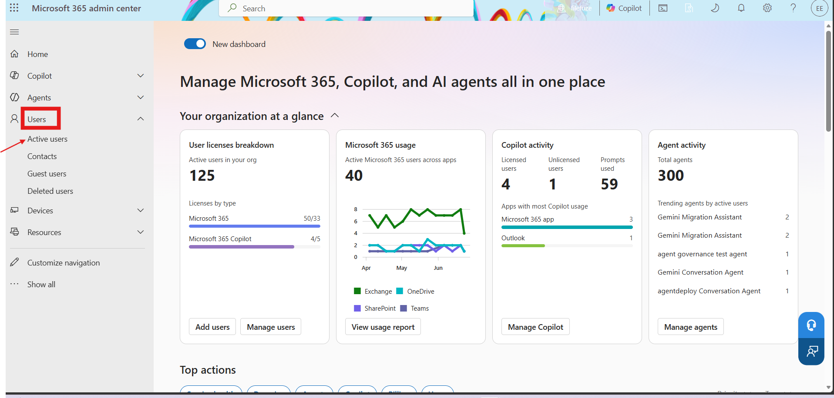Open settings gear icon in header
Screen dimensions: 834x398
pyautogui.click(x=767, y=8)
